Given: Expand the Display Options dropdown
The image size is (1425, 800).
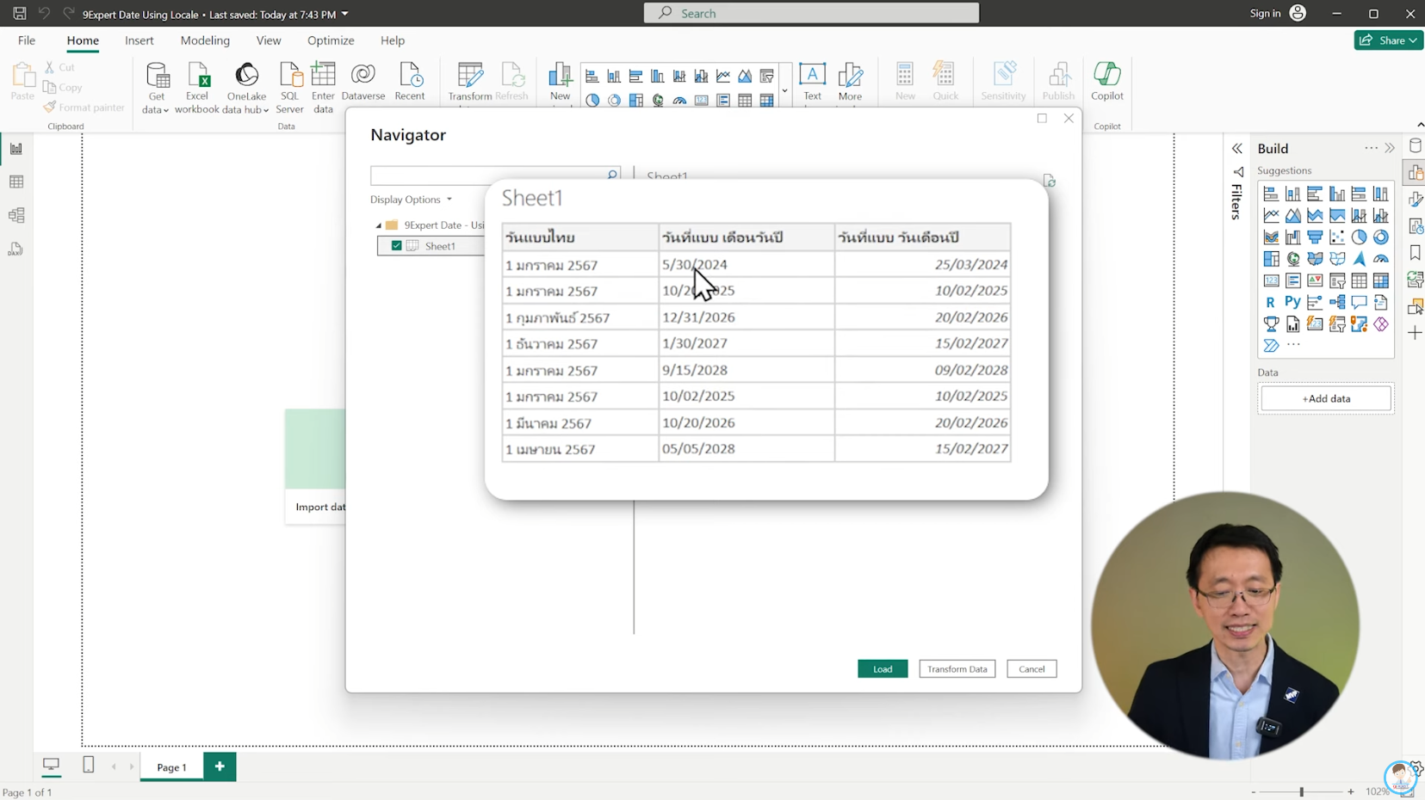Looking at the screenshot, I should (411, 200).
